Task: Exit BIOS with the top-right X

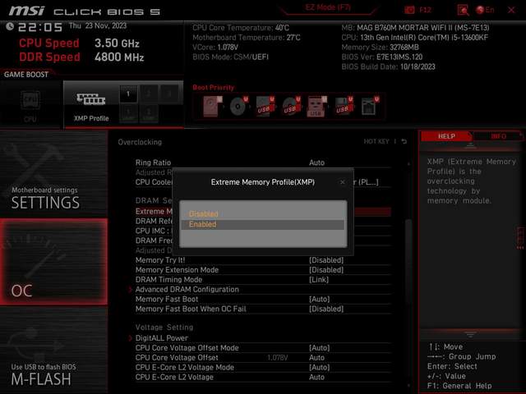Action: pyautogui.click(x=511, y=10)
